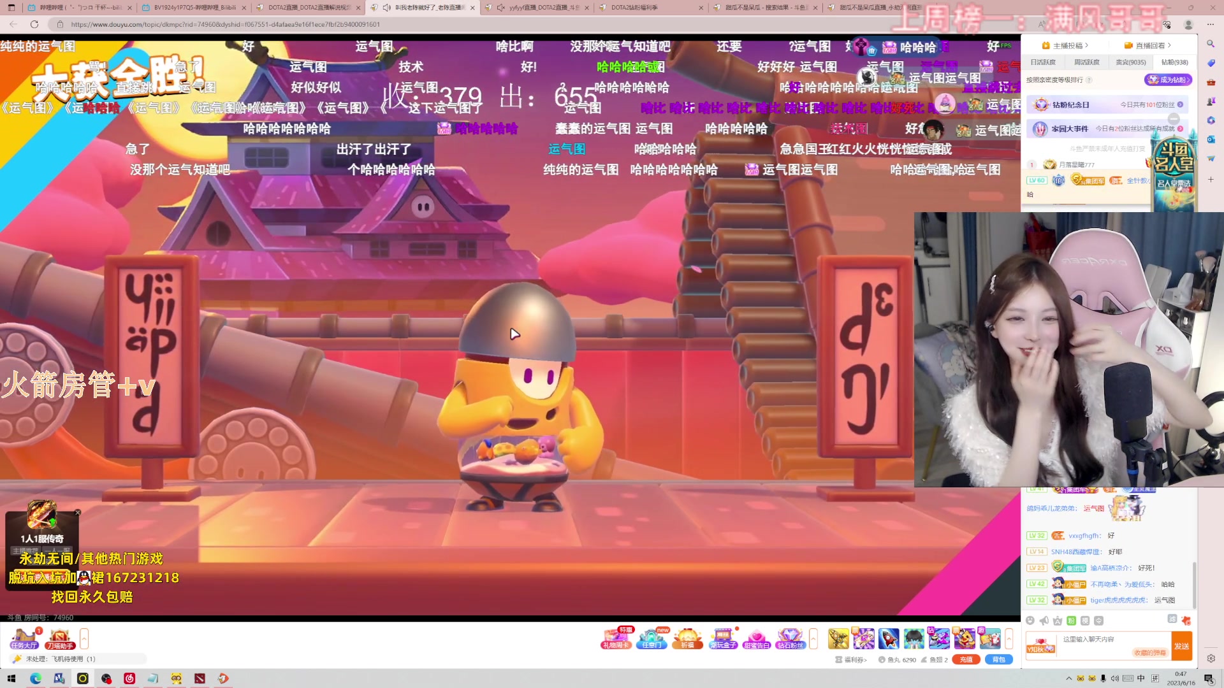Image resolution: width=1224 pixels, height=688 pixels.
Task: Click the 礼物周卡 gift icon
Action: point(616,638)
